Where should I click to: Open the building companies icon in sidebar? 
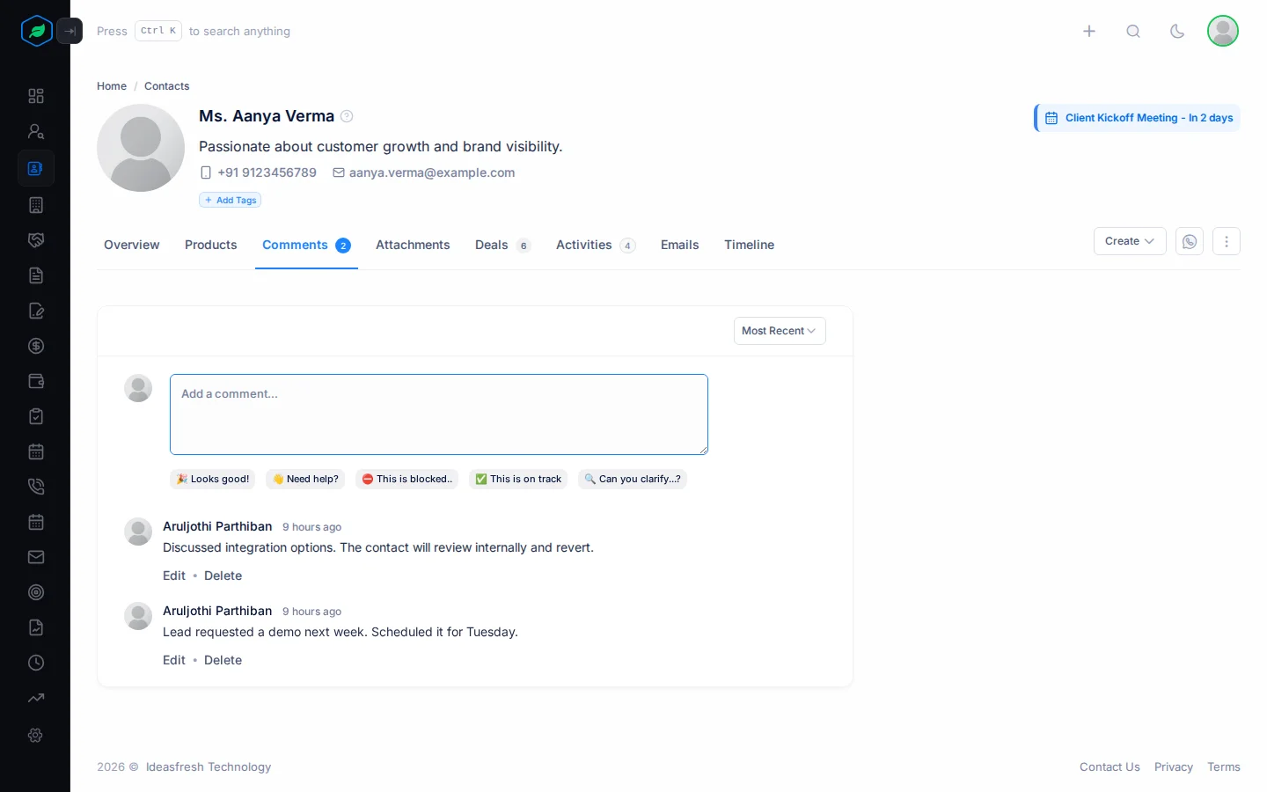click(x=36, y=205)
